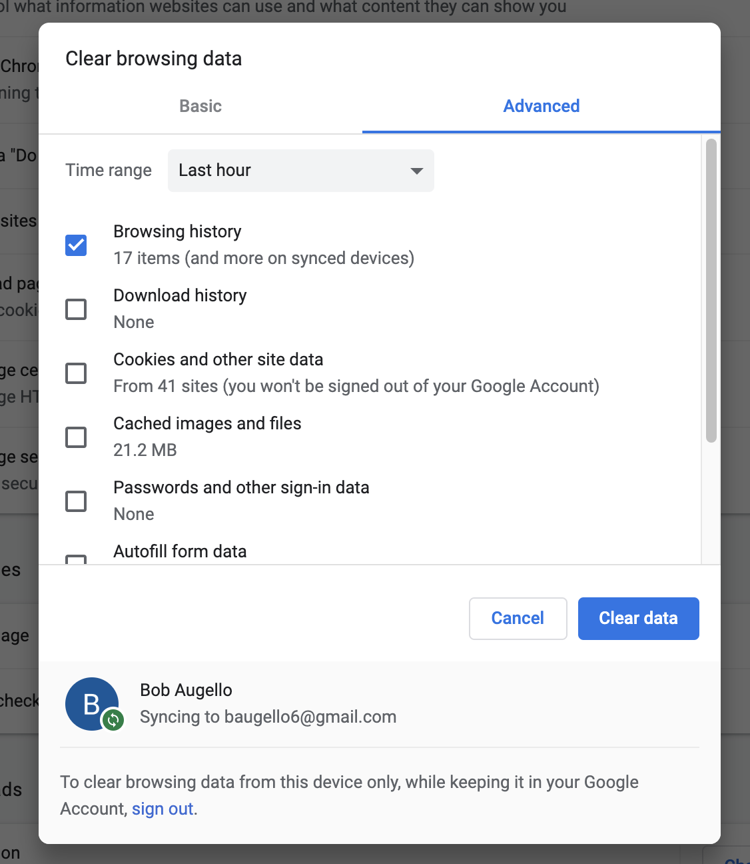Switch to the Basic tab
This screenshot has height=864, width=750.
[x=200, y=106]
